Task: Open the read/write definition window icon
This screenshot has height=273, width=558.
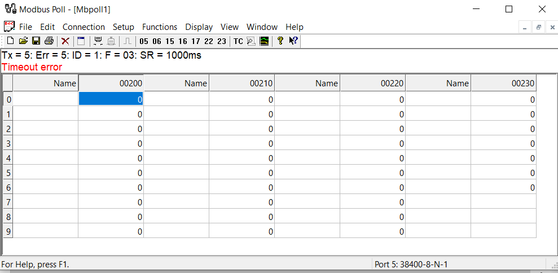Action: [81, 41]
